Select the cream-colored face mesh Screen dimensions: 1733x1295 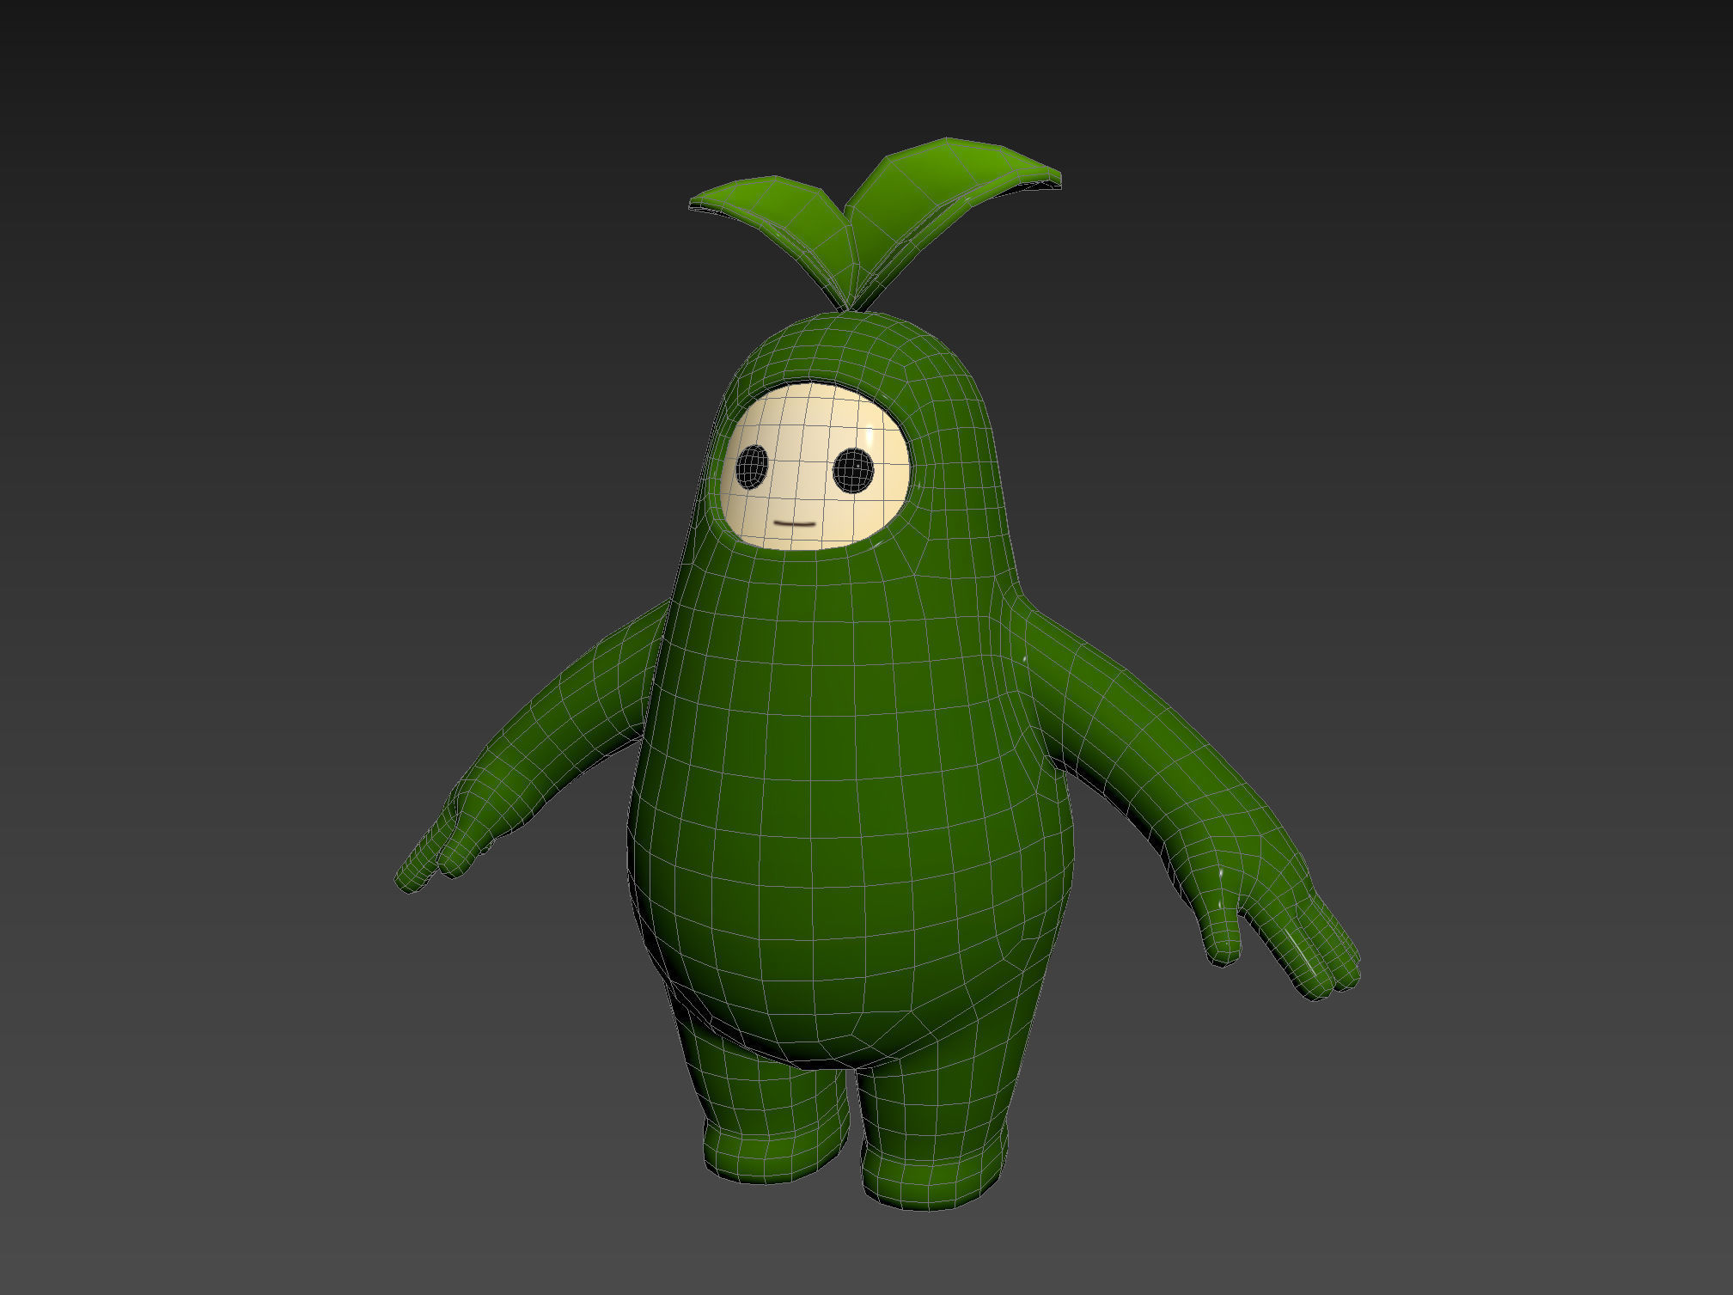812,467
